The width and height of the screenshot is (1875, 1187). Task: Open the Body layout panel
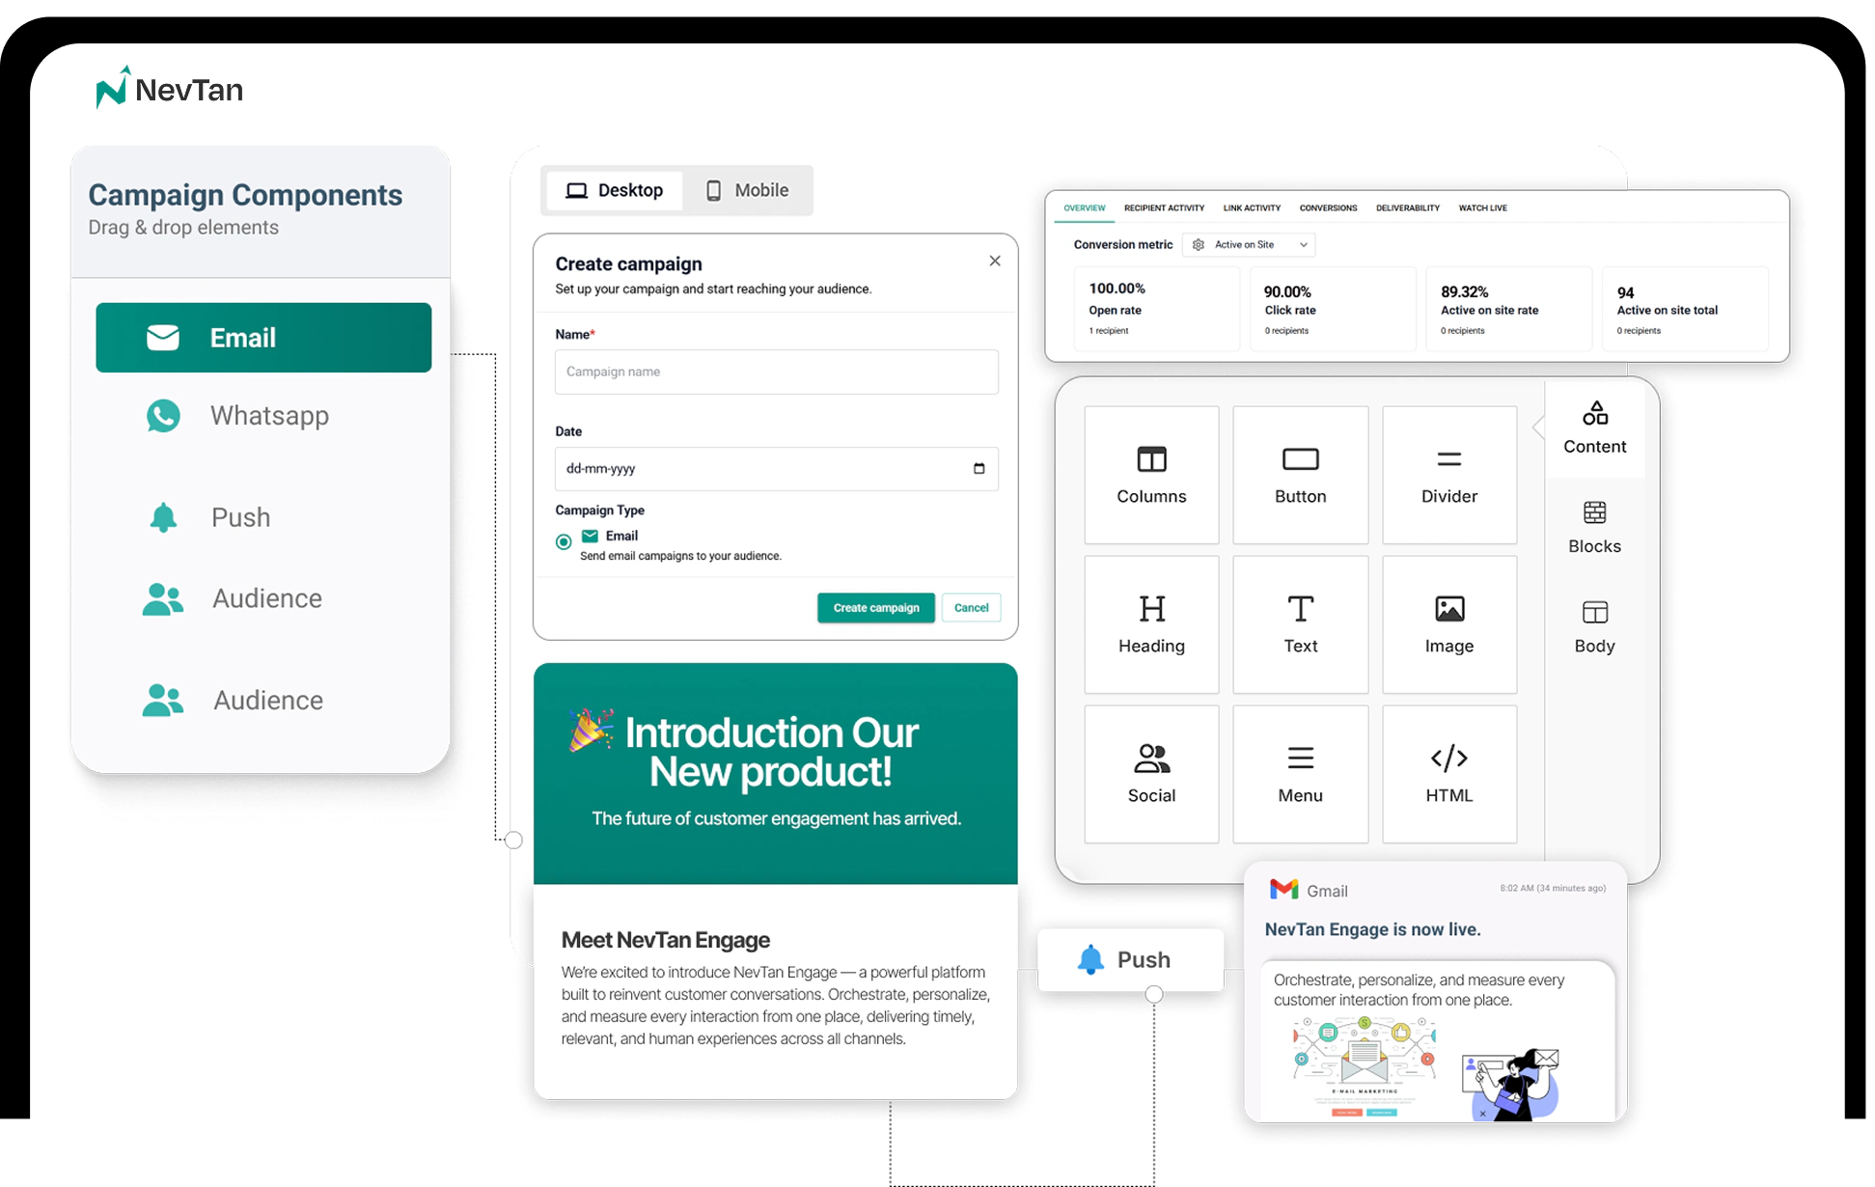point(1595,627)
